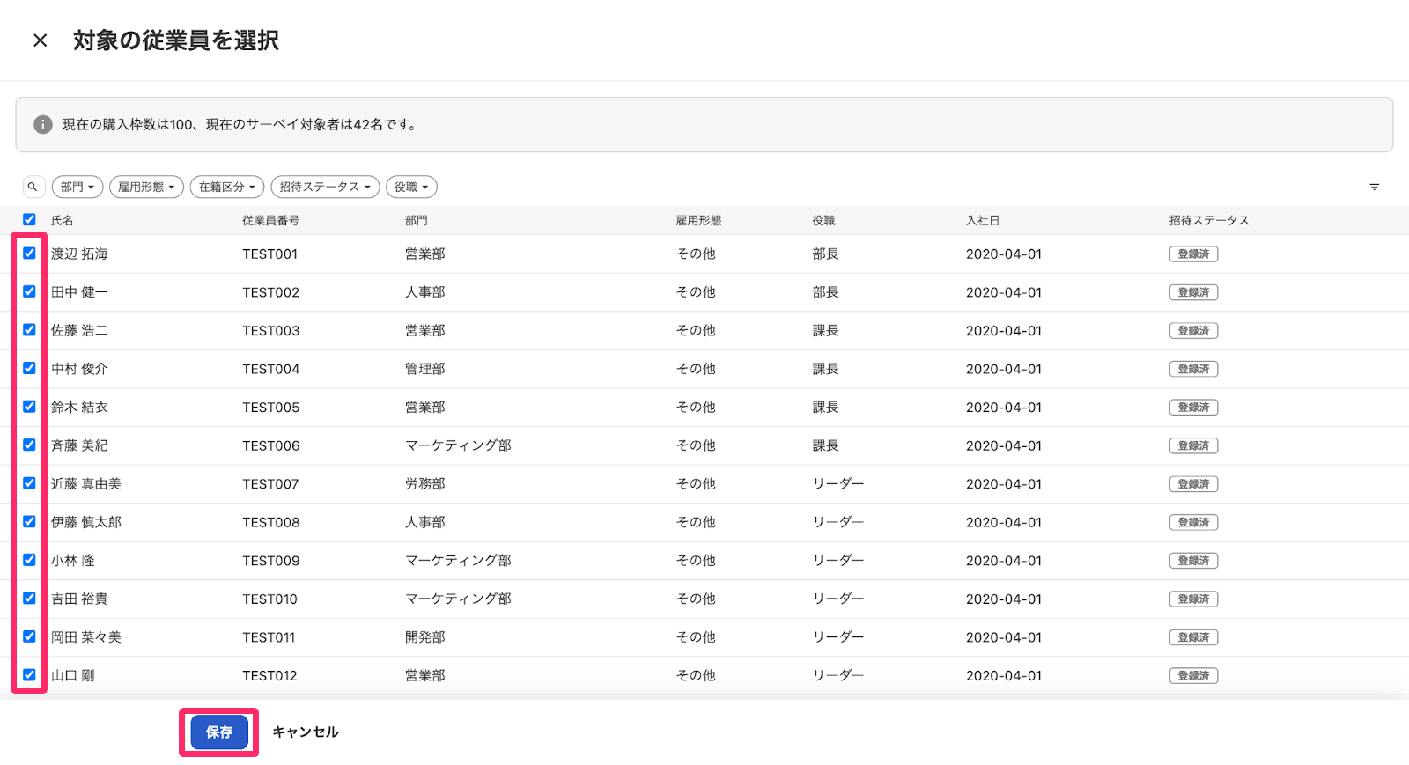1409x765 pixels.
Task: Click the name 渡辺 拓海
Action: click(x=79, y=254)
